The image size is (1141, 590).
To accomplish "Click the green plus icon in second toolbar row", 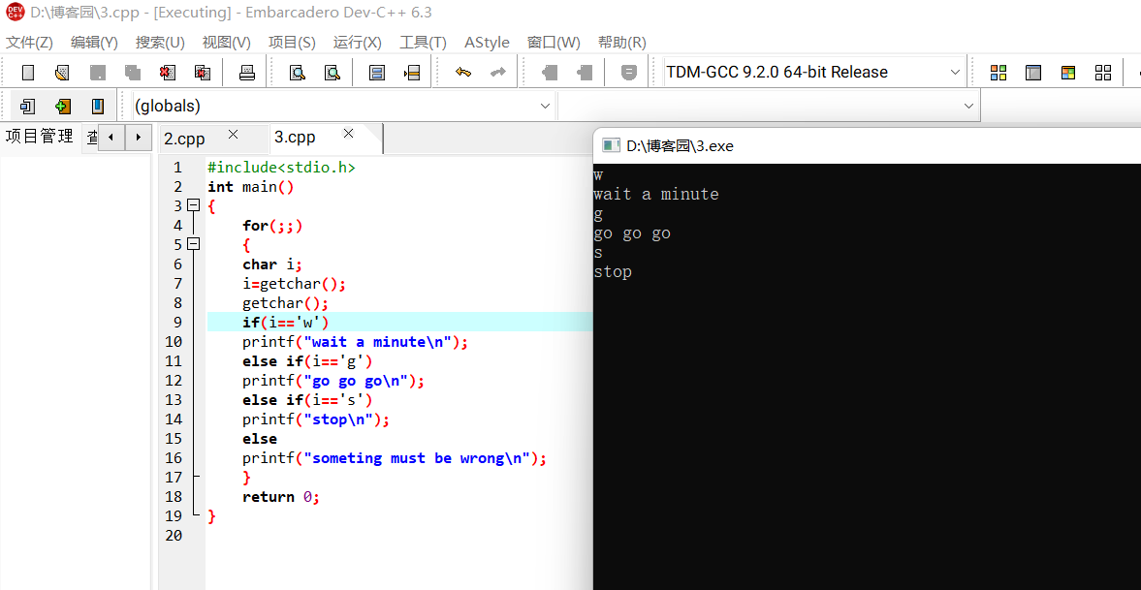I will coord(63,107).
